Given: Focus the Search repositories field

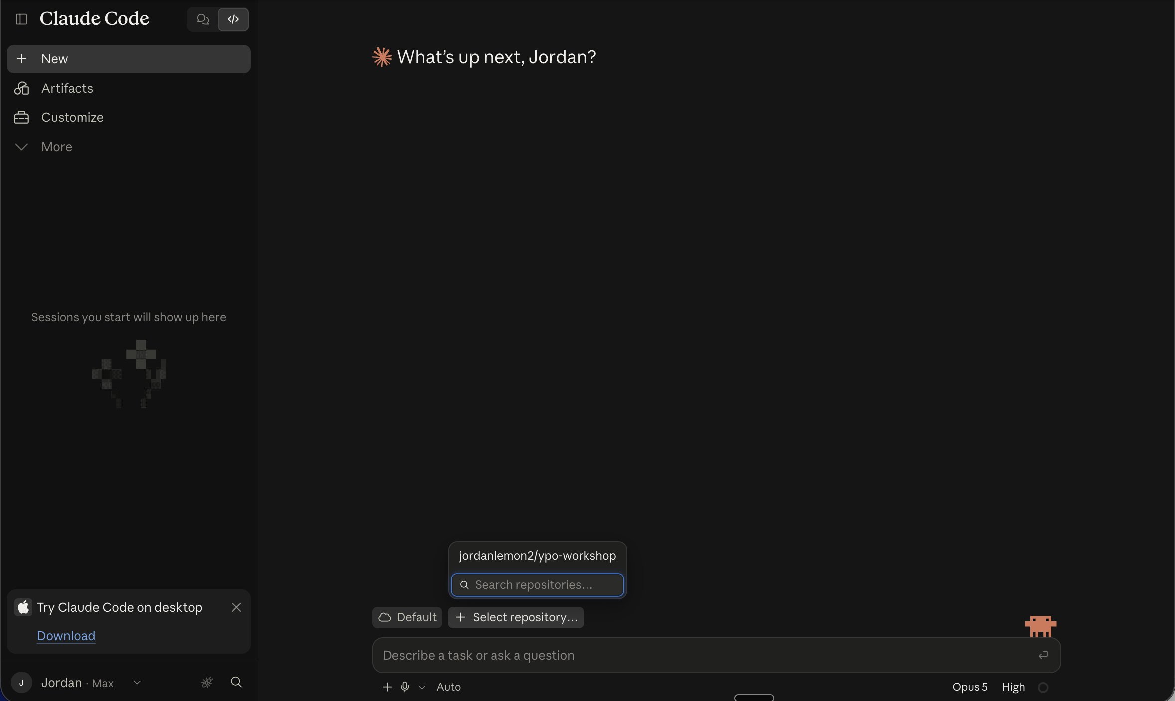Looking at the screenshot, I should tap(538, 584).
